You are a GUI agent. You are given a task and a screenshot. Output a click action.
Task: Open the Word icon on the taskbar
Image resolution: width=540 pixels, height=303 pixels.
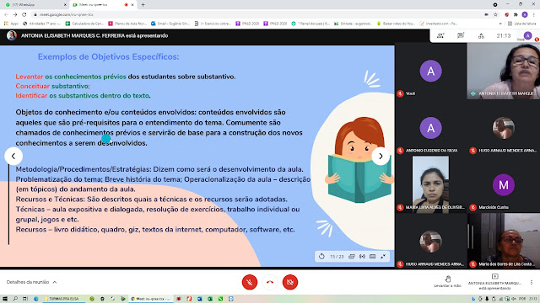click(199, 299)
